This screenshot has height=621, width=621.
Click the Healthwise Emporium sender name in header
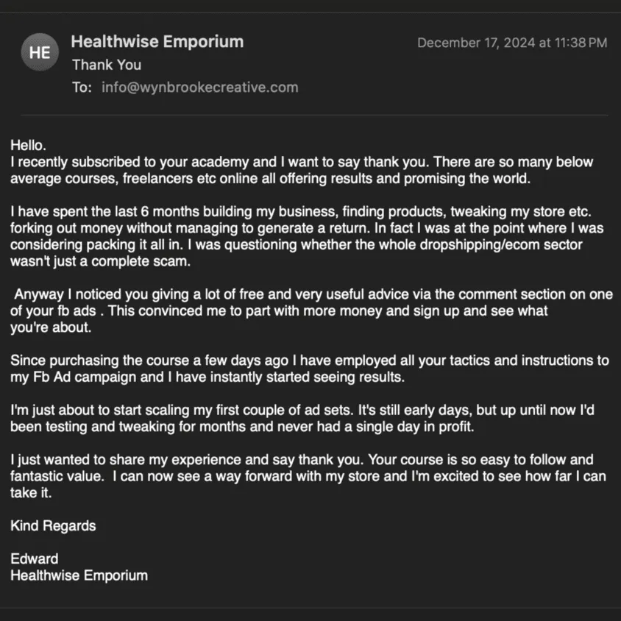pyautogui.click(x=157, y=42)
